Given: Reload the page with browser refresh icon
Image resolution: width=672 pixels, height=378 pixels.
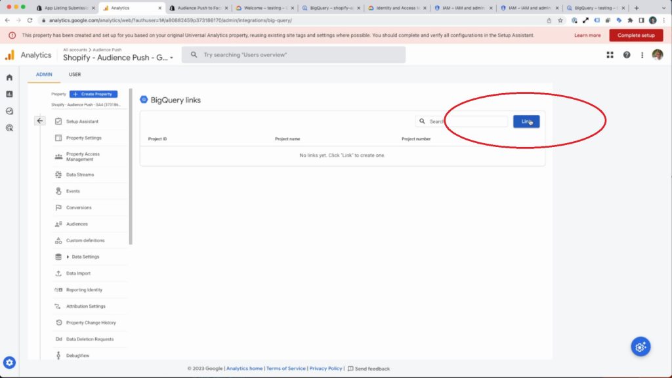Looking at the screenshot, I should 30,20.
